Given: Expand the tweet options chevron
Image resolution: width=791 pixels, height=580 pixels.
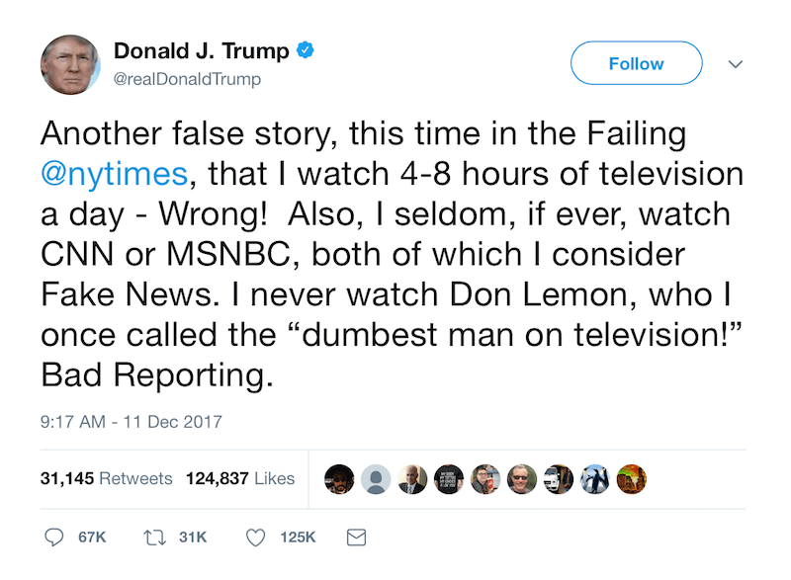Looking at the screenshot, I should point(735,64).
